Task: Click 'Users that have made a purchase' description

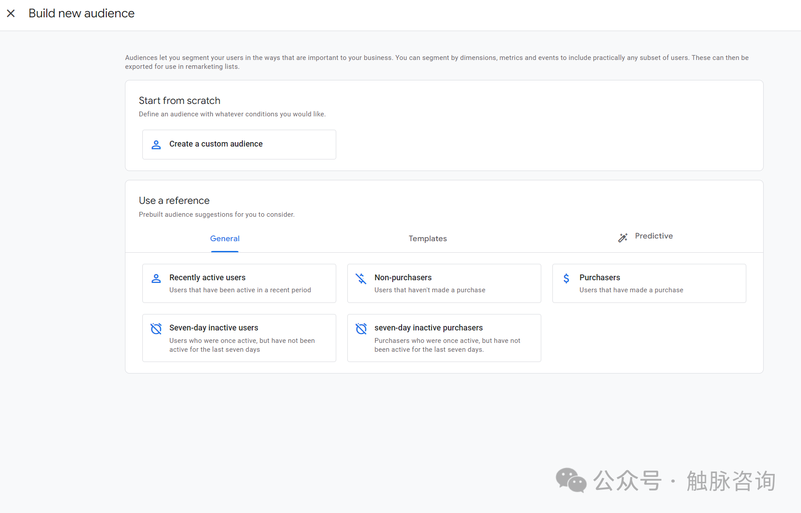Action: tap(631, 290)
